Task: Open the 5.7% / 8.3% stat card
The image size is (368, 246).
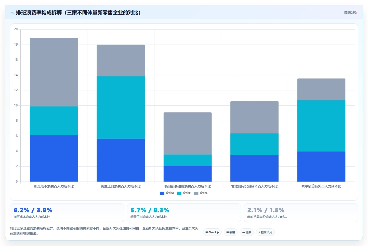Action: pos(184,213)
